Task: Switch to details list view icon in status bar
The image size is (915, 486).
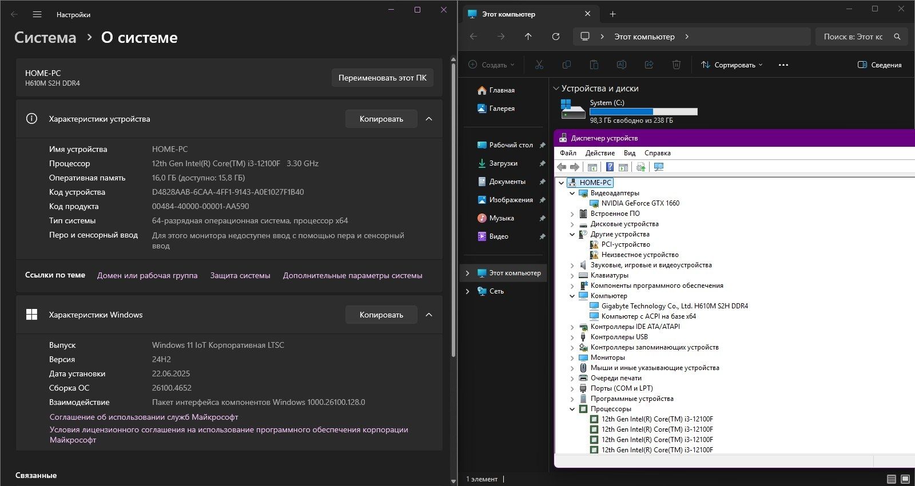Action: 891,479
